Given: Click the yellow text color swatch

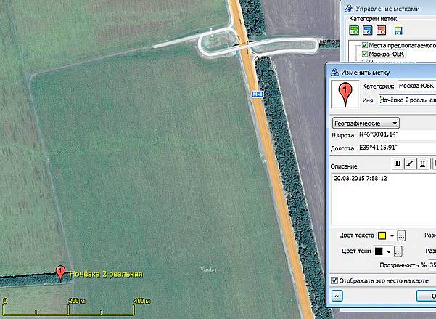Looking at the screenshot, I should [x=381, y=235].
